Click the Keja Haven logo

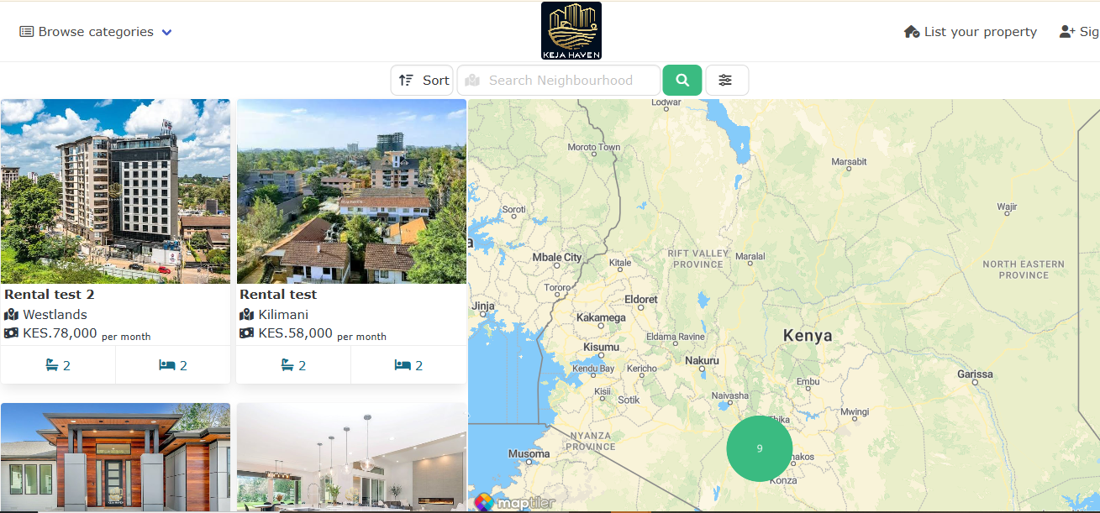(571, 31)
